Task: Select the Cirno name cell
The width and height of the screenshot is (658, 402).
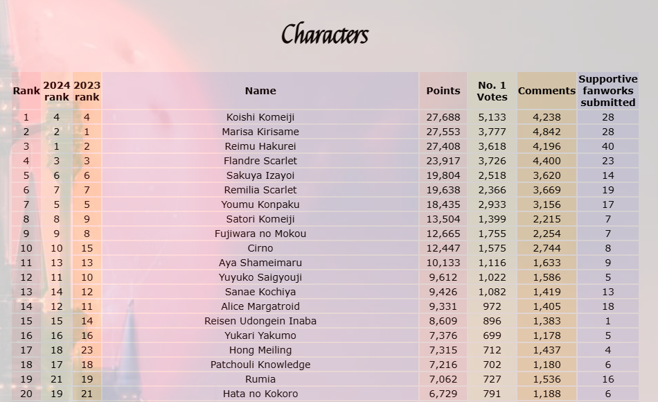Action: (x=260, y=248)
